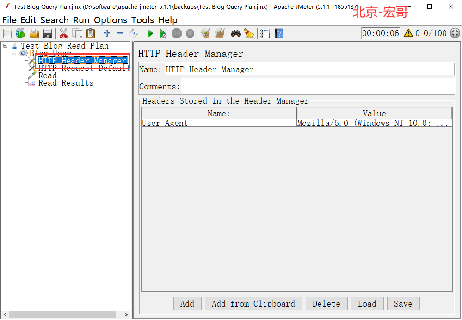Click the Load headers button

[x=367, y=303]
